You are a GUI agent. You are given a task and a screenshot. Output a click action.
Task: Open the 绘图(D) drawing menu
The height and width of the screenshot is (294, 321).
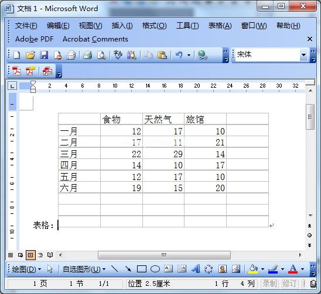click(26, 269)
